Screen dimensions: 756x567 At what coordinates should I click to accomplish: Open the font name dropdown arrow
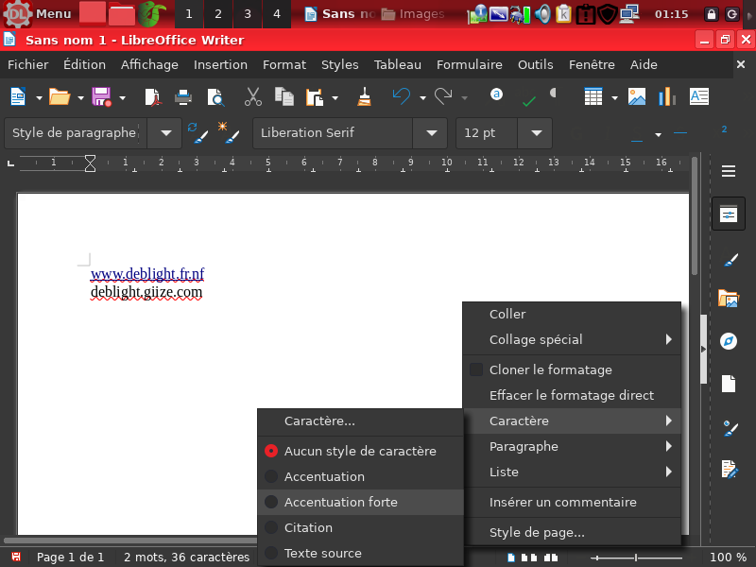pyautogui.click(x=431, y=133)
